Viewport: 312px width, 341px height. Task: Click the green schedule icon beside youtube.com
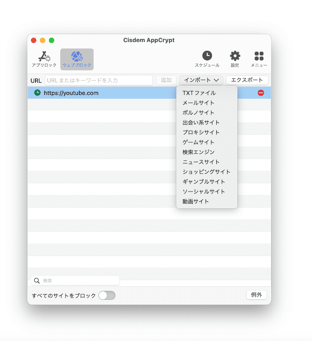37,93
